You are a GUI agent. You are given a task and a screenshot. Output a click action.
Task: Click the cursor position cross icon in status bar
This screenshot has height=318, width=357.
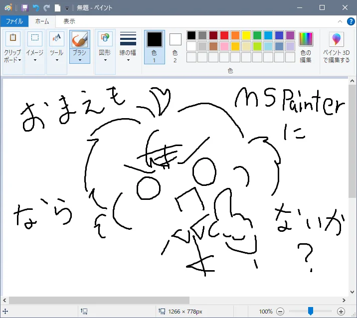(x=5, y=311)
